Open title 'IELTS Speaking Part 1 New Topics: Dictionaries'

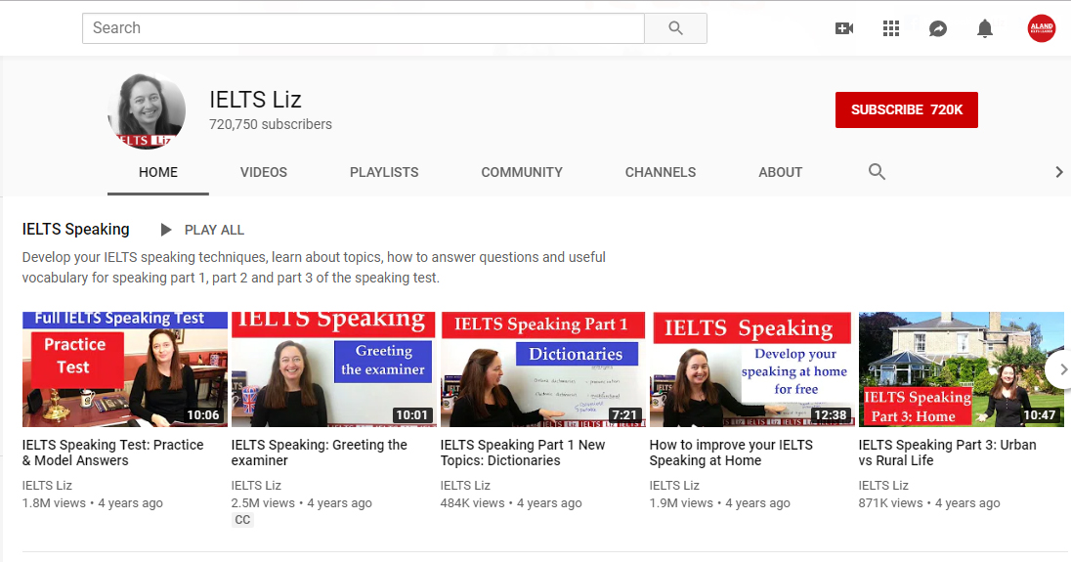click(523, 453)
